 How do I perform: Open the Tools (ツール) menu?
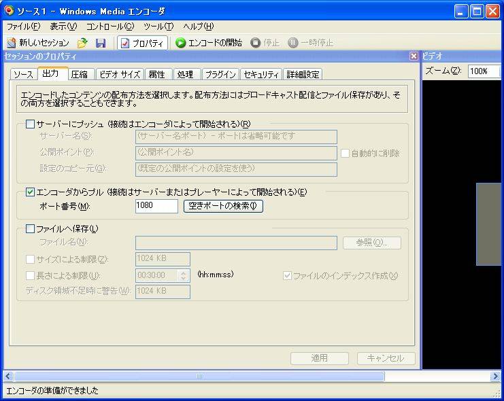click(x=158, y=27)
